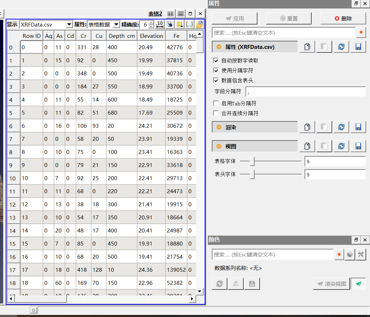This screenshot has height=317, width=370.
Task: Click the Depth cm column header
Action: [122, 36]
